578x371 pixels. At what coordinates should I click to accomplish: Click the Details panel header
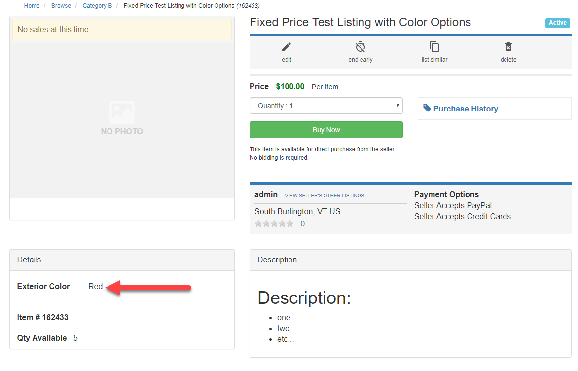point(122,260)
